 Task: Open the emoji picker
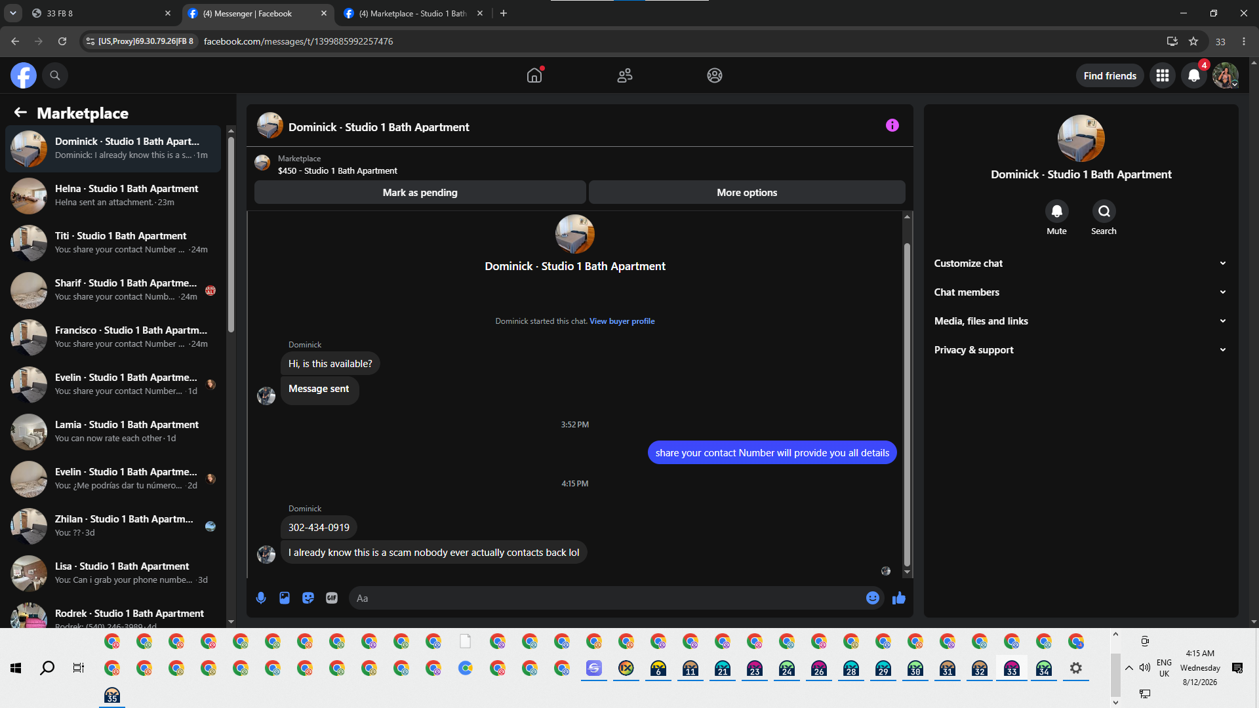[x=872, y=598]
